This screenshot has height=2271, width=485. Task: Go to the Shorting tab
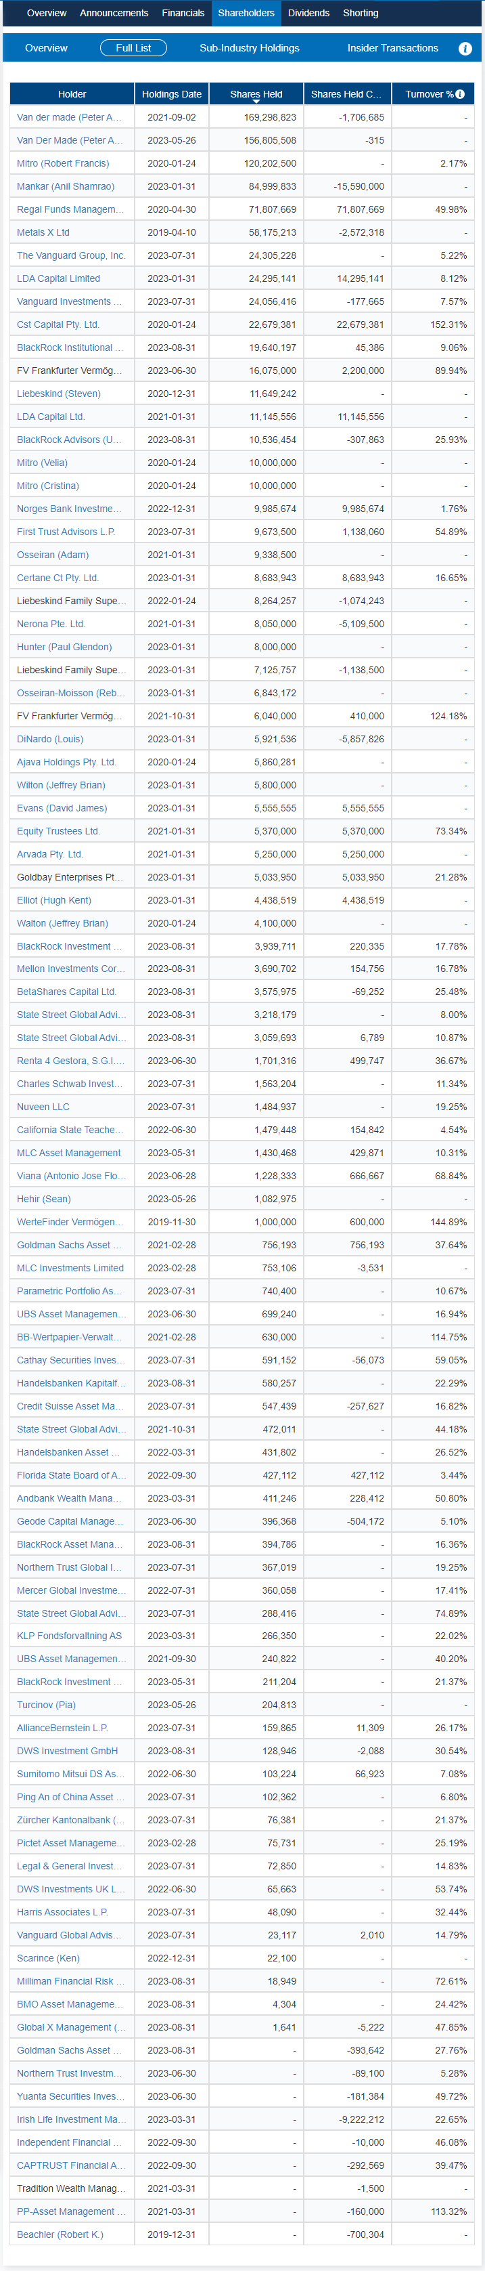click(x=360, y=14)
